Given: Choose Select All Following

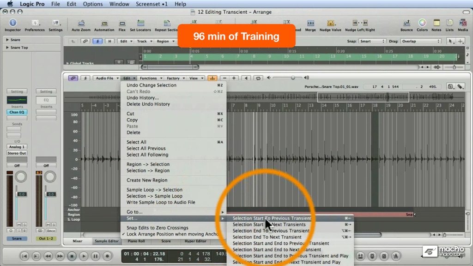Looking at the screenshot, I should point(174,155).
